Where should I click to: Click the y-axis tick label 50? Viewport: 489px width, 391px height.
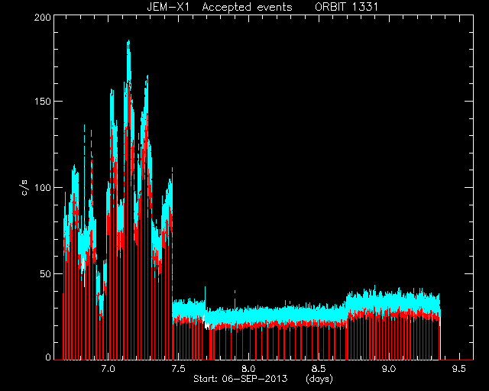click(x=46, y=273)
